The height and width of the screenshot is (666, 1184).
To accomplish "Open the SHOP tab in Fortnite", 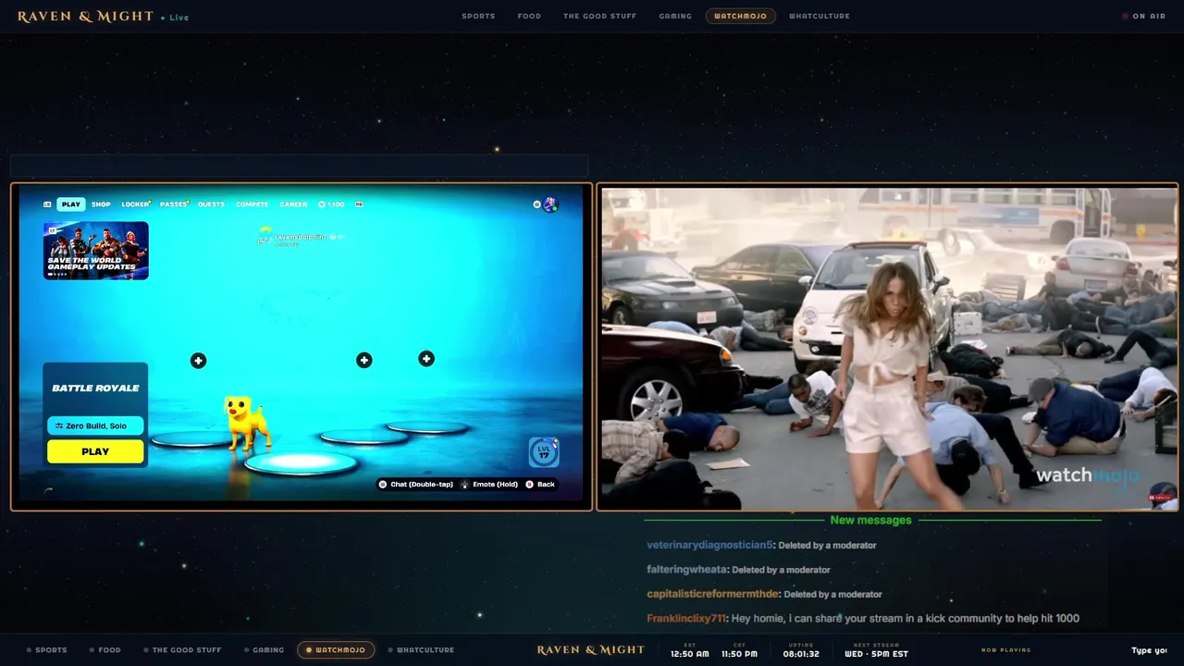I will click(x=101, y=204).
